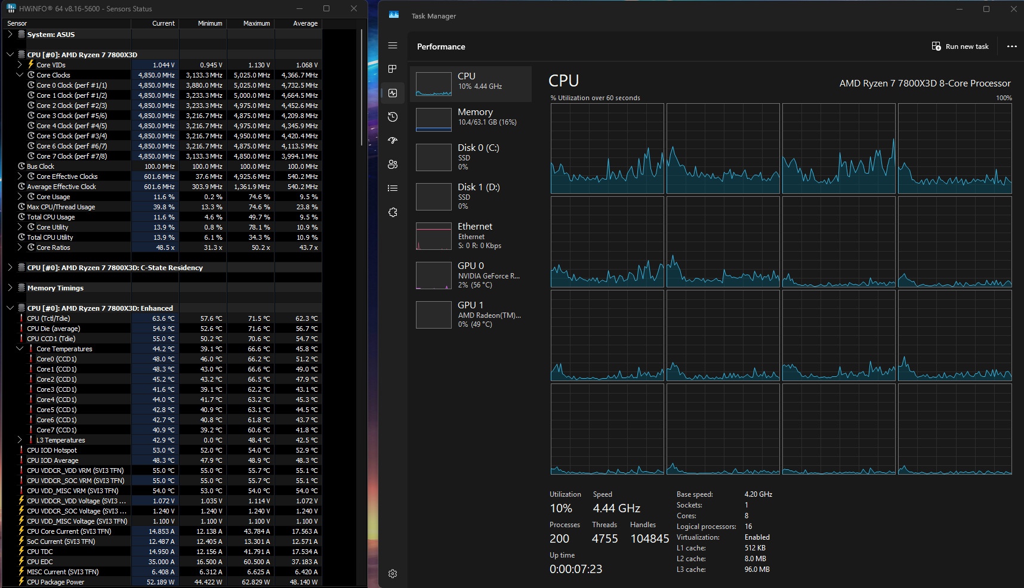The width and height of the screenshot is (1024, 588).
Task: Open Users icon in Task Manager sidebar
Action: 393,165
